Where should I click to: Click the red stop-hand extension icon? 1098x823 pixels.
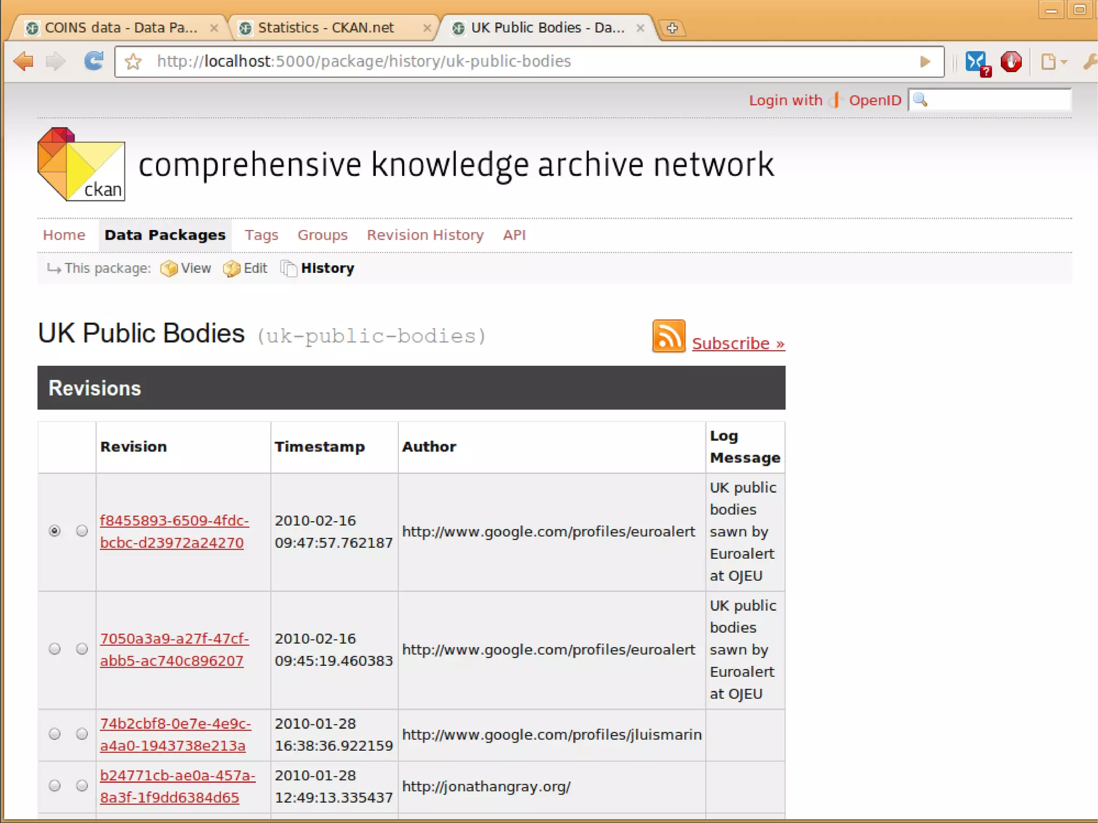tap(1011, 62)
